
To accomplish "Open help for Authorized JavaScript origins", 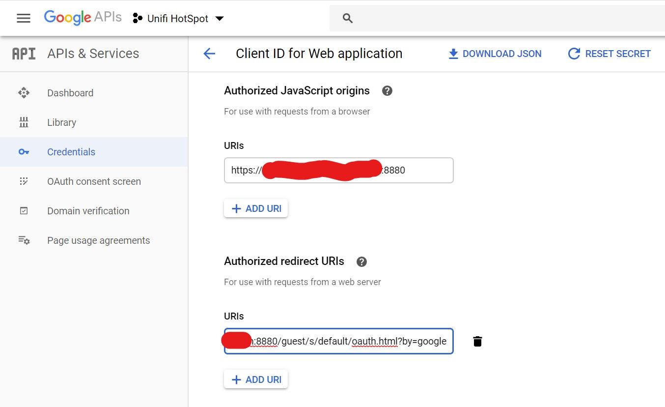I will coord(387,91).
